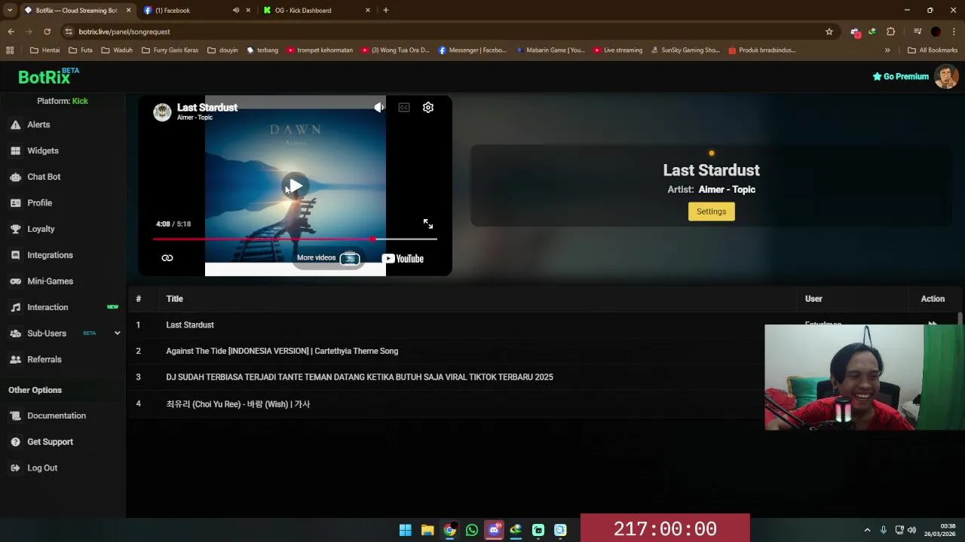Image resolution: width=965 pixels, height=542 pixels.
Task: Open the taskbar volume control
Action: [x=911, y=530]
